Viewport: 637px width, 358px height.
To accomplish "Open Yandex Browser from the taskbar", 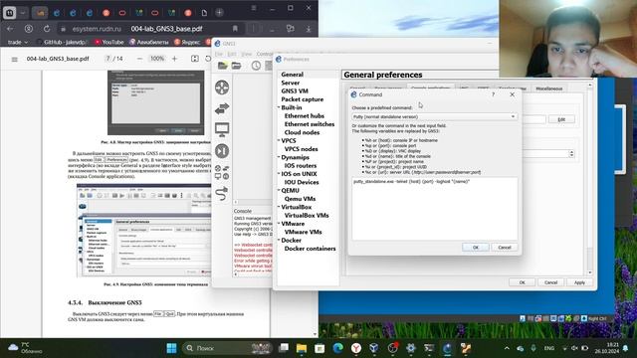I will coord(356,348).
